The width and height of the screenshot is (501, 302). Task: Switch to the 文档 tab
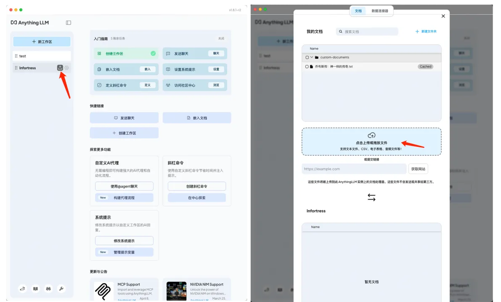[x=358, y=11]
